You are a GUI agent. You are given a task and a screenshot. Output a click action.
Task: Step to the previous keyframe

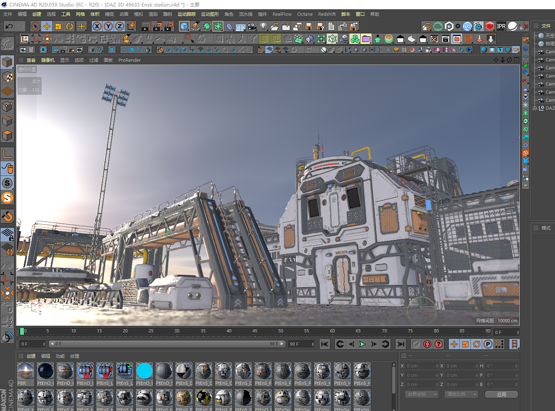[x=340, y=344]
